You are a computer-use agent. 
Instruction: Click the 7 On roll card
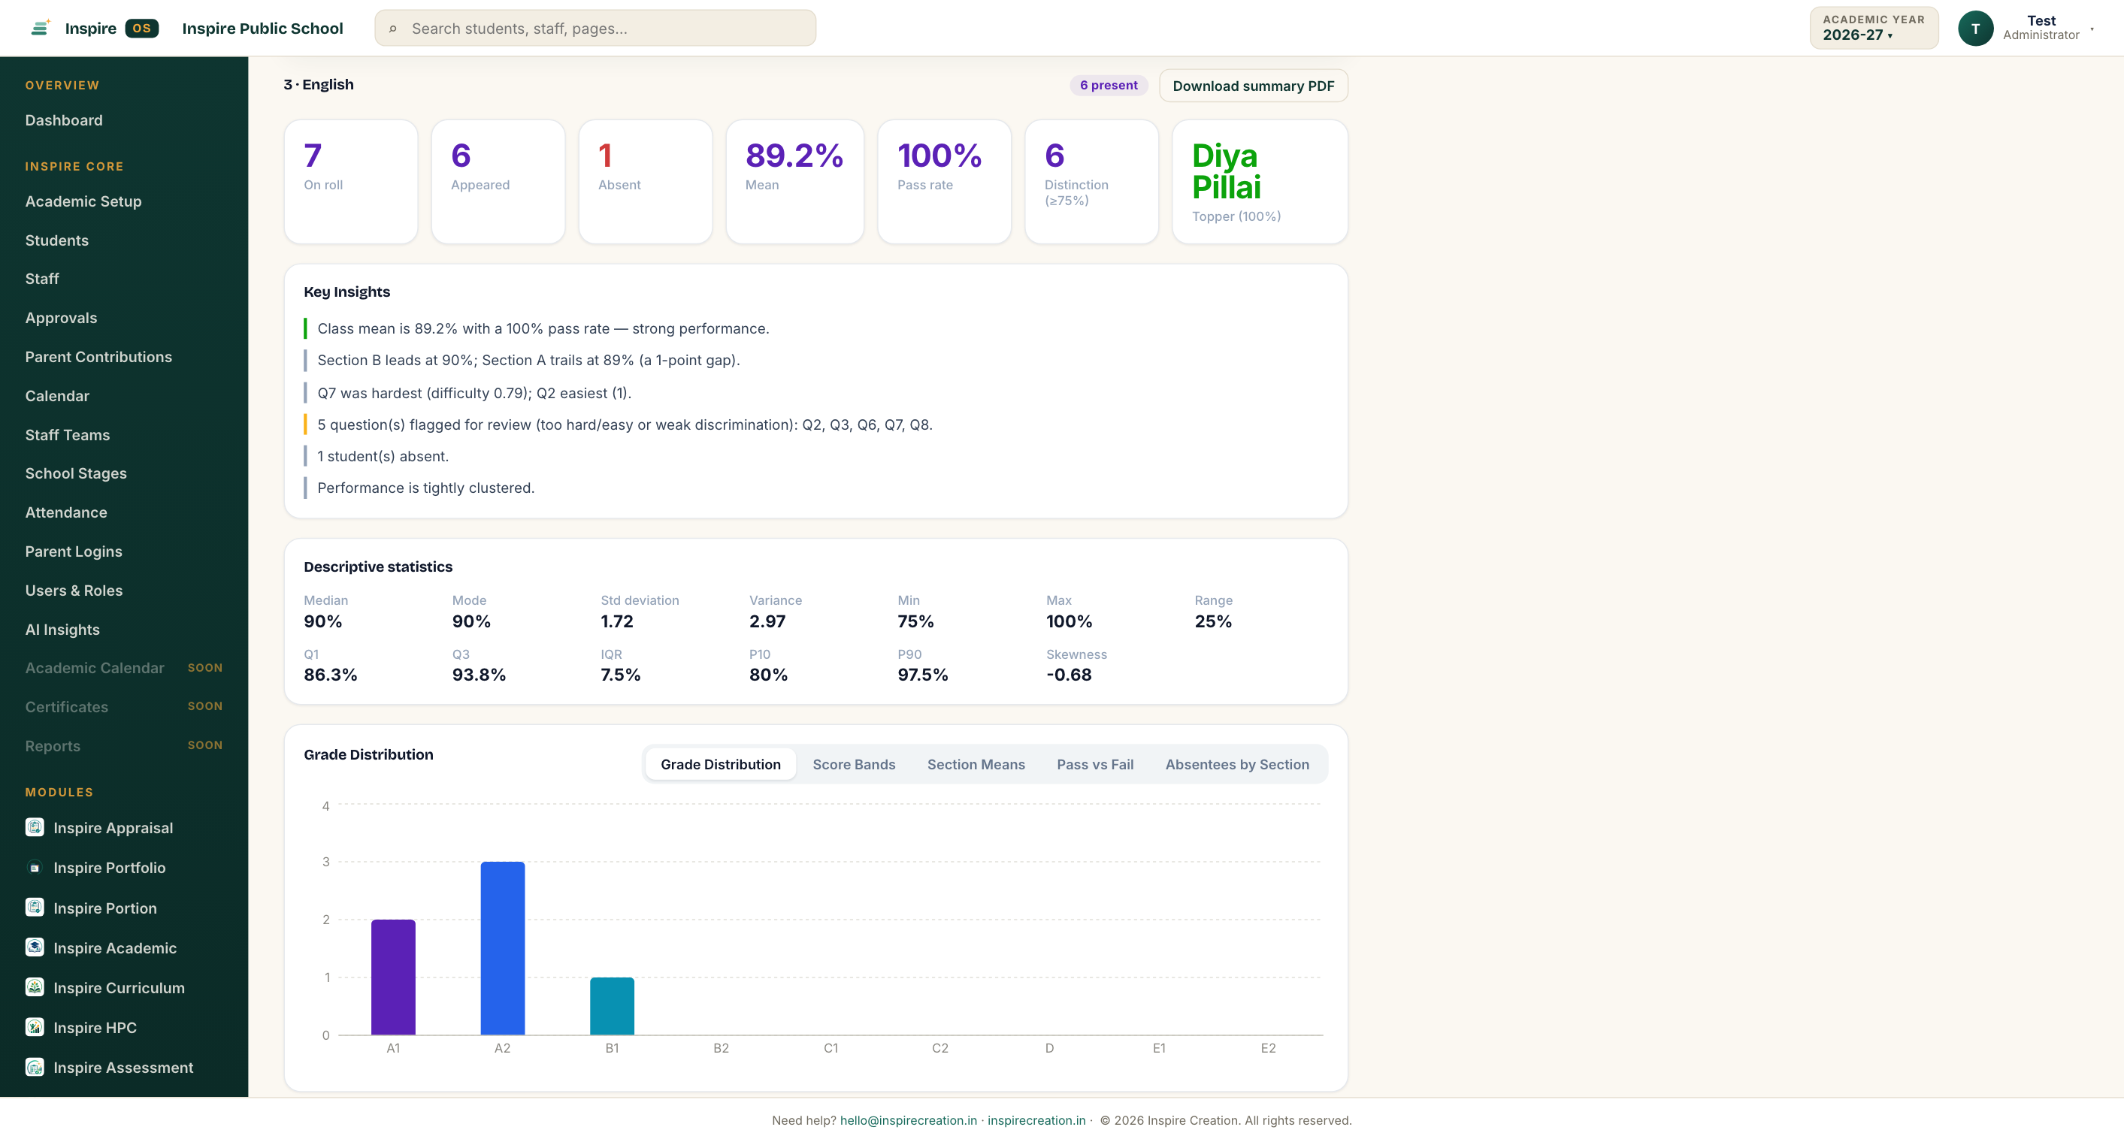[x=351, y=181]
